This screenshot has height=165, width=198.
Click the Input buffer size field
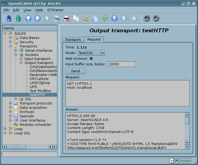(x=121, y=64)
